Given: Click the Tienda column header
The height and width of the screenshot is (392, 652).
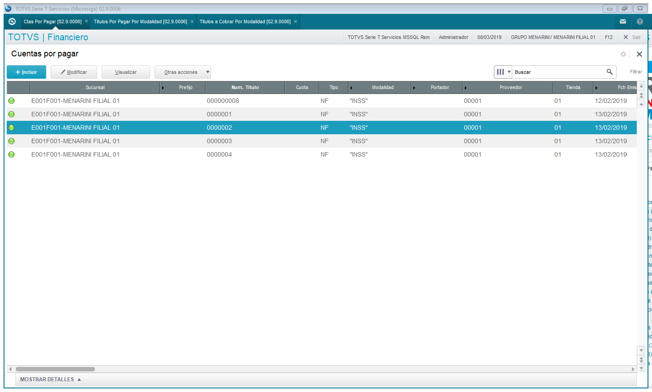Looking at the screenshot, I should (573, 87).
